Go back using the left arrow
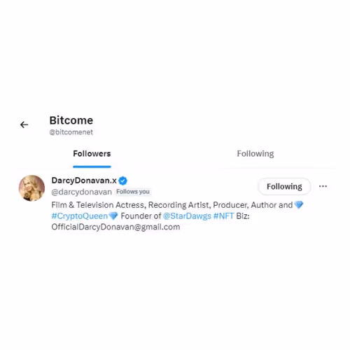Viewport: 350px width, 350px height. pos(24,125)
